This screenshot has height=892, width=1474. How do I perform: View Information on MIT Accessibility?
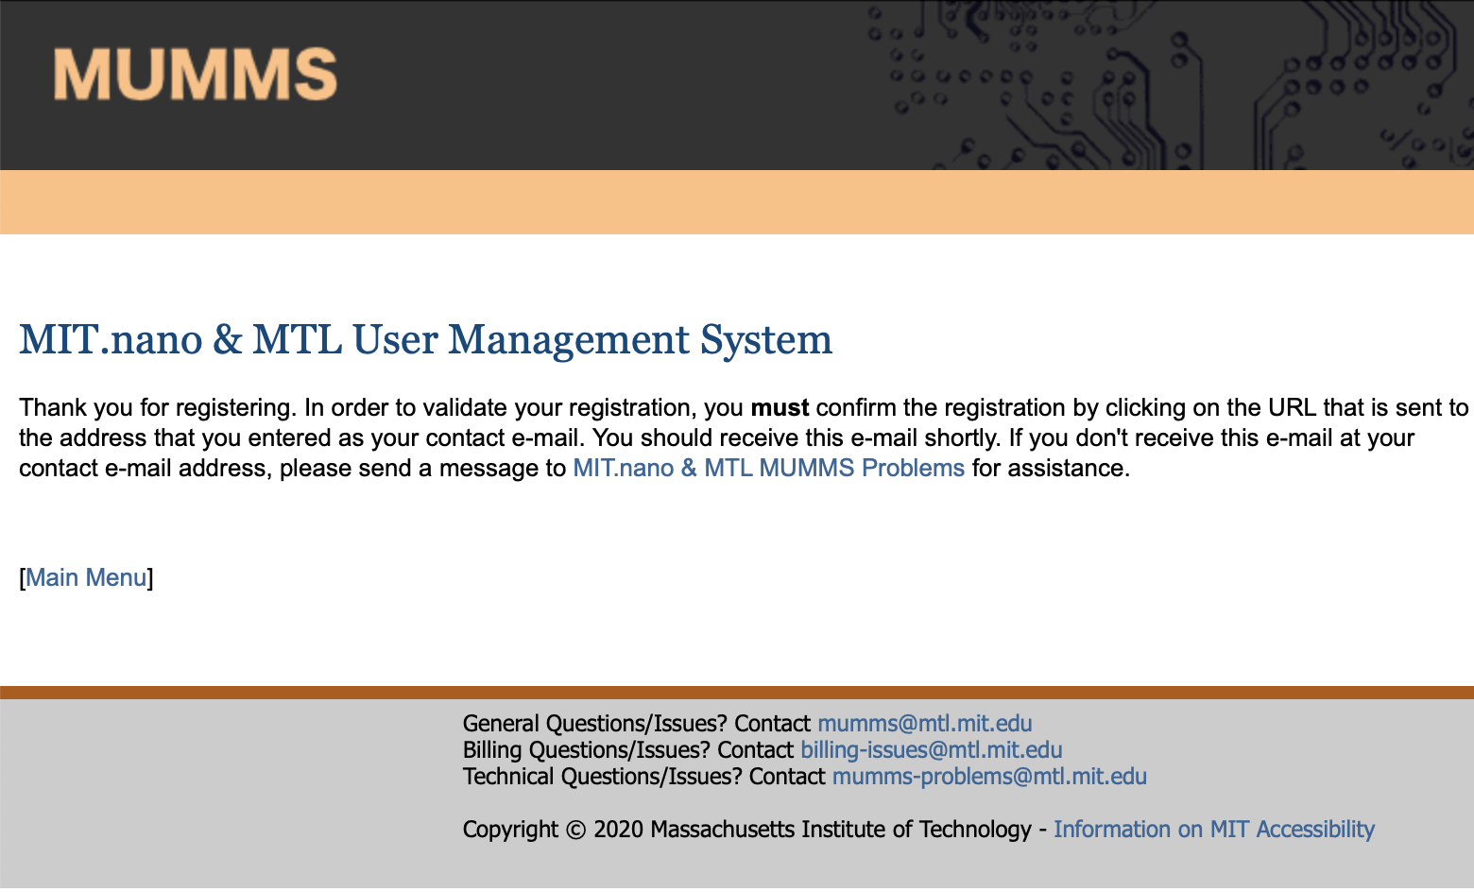(1214, 830)
